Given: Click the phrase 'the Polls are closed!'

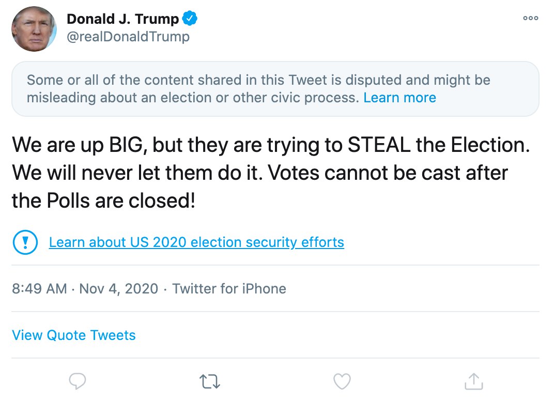Looking at the screenshot, I should click(x=103, y=201).
